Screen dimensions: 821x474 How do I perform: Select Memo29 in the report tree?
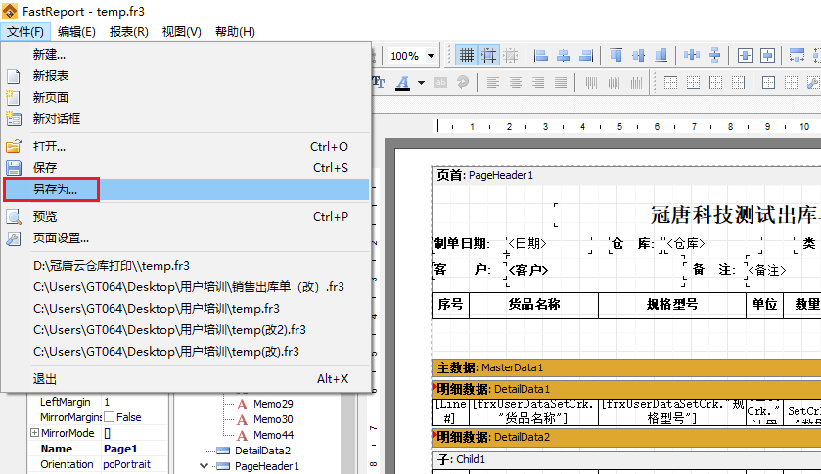(x=273, y=404)
